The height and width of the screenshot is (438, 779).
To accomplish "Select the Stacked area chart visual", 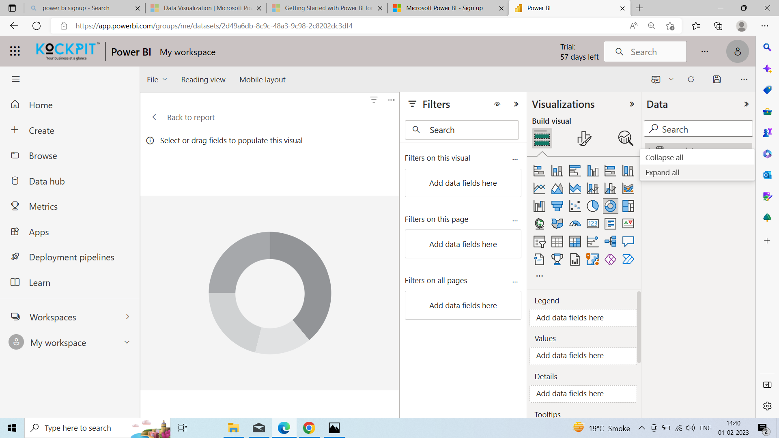I will point(575,189).
